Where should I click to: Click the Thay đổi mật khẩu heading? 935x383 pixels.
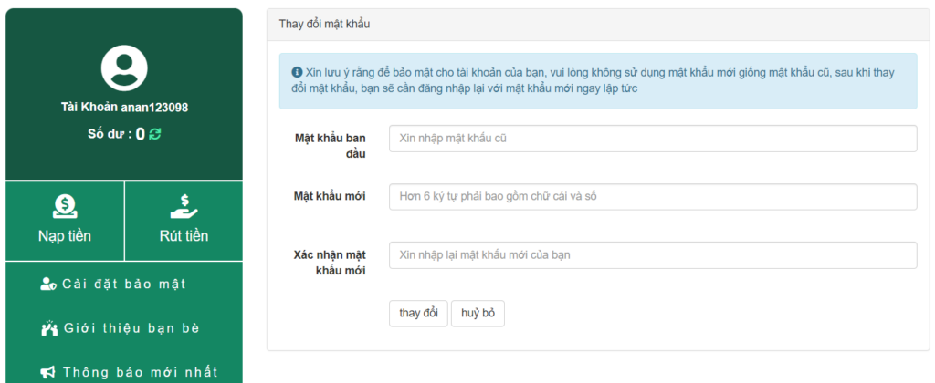pyautogui.click(x=324, y=25)
